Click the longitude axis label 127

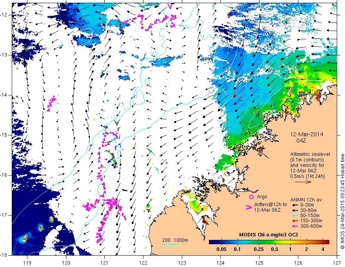pos(337,263)
